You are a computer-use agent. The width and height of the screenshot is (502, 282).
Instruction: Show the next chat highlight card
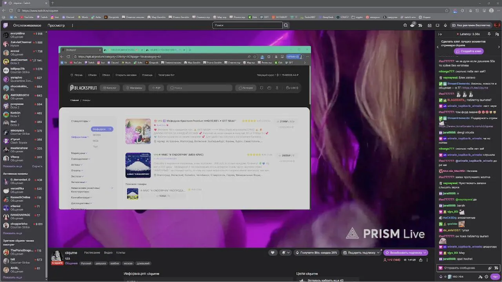point(499,47)
